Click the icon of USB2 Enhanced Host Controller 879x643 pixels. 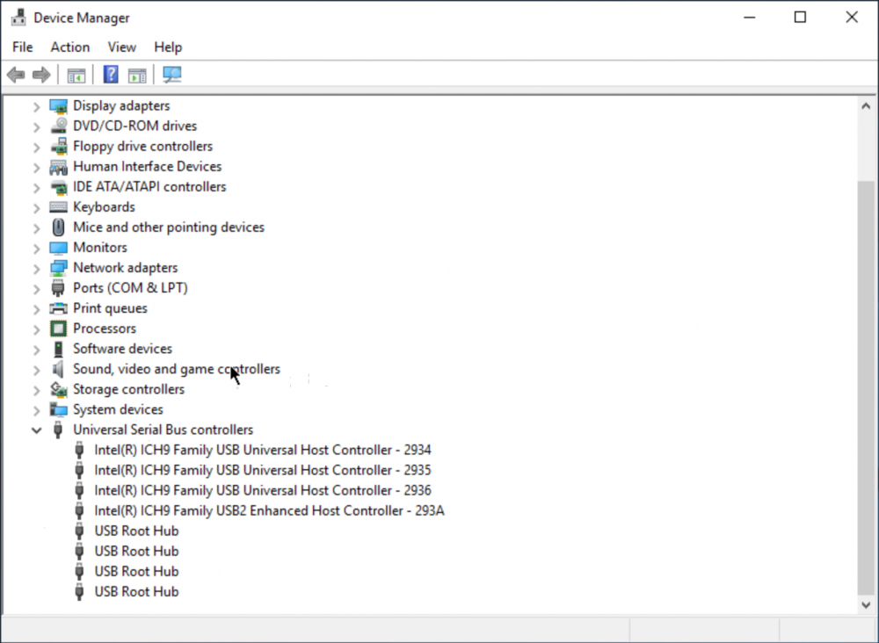[80, 511]
